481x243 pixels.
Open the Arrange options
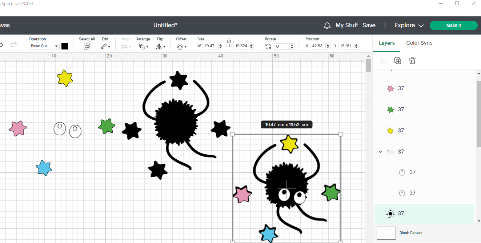pos(143,46)
